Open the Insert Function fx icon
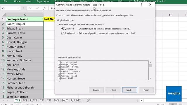 (x=45, y=8)
